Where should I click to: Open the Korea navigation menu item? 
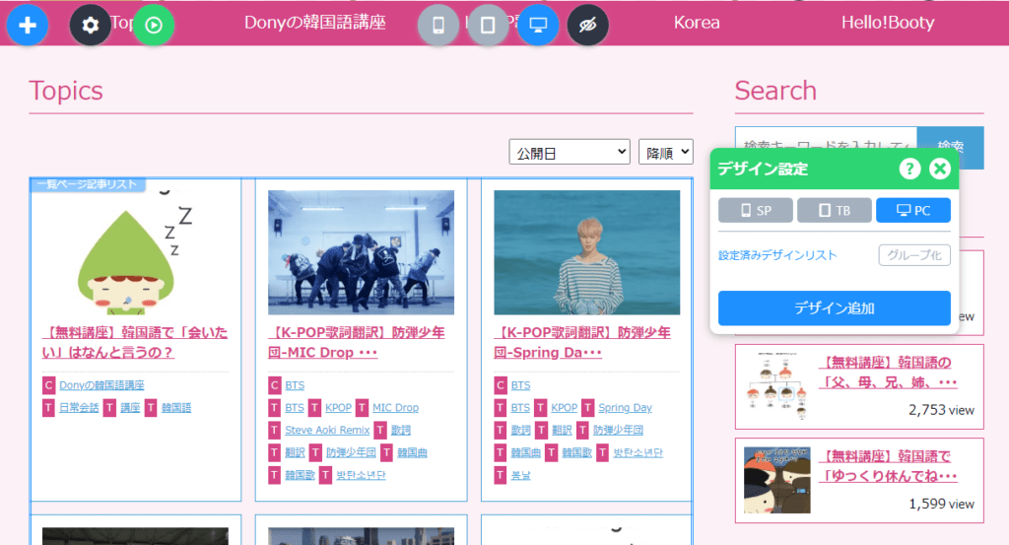pyautogui.click(x=697, y=23)
